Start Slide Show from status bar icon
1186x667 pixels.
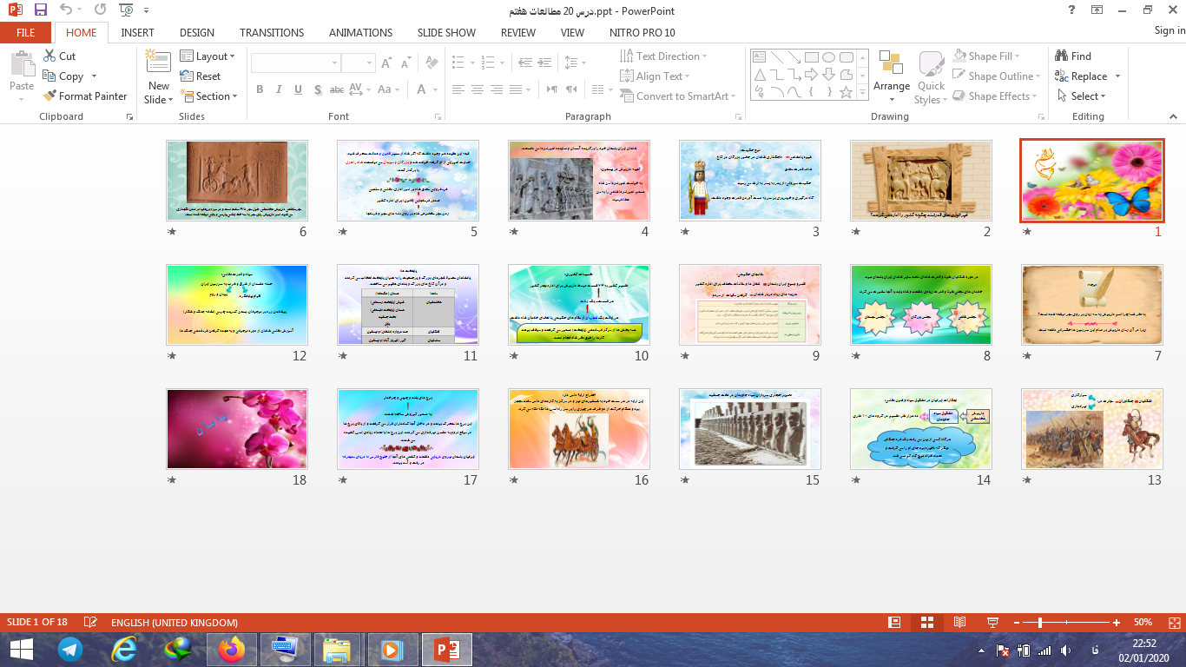tap(992, 623)
